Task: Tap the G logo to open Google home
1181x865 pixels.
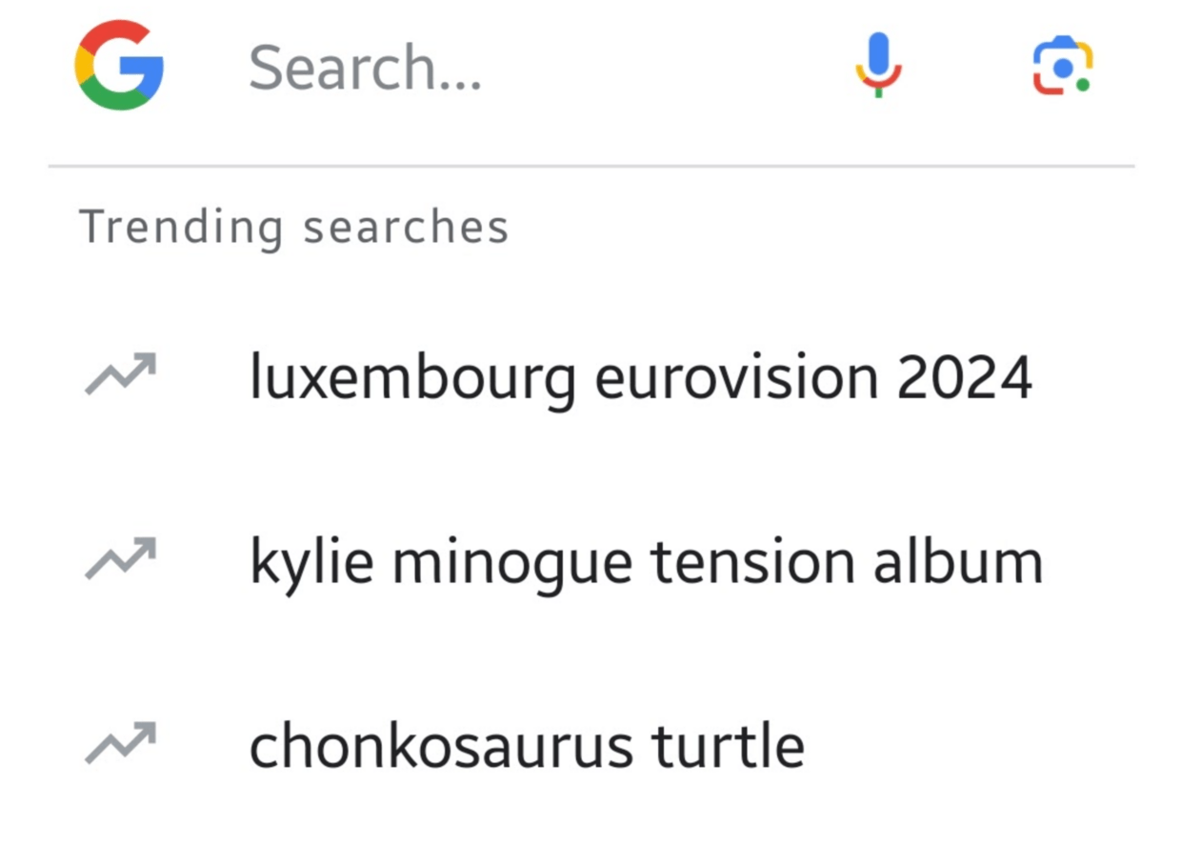Action: click(118, 65)
